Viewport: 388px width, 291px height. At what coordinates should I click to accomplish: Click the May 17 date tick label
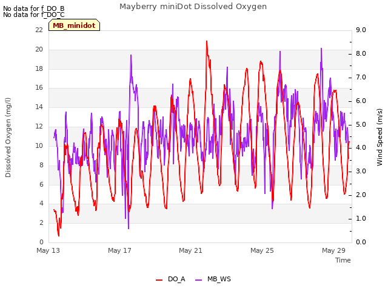pos(119,250)
